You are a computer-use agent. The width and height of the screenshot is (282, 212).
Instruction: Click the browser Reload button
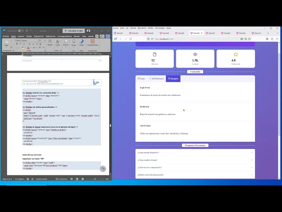[x=130, y=39]
